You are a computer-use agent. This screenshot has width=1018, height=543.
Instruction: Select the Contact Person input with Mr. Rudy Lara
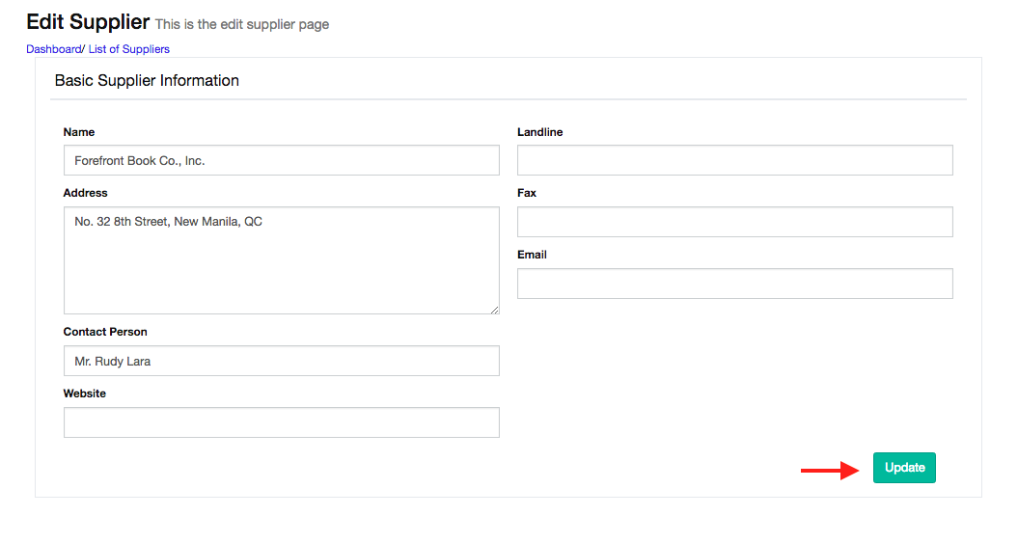pyautogui.click(x=281, y=361)
